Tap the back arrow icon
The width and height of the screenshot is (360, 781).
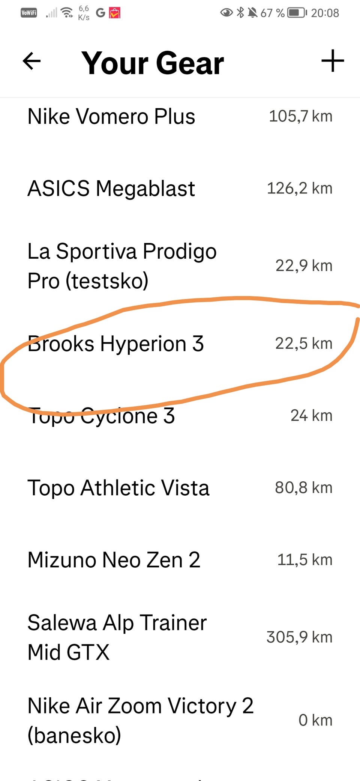click(31, 61)
